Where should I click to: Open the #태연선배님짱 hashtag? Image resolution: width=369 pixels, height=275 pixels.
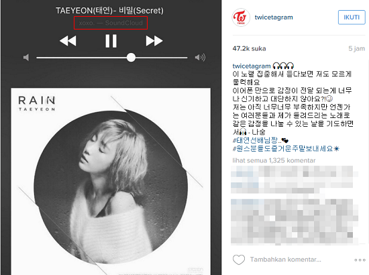tap(256, 140)
